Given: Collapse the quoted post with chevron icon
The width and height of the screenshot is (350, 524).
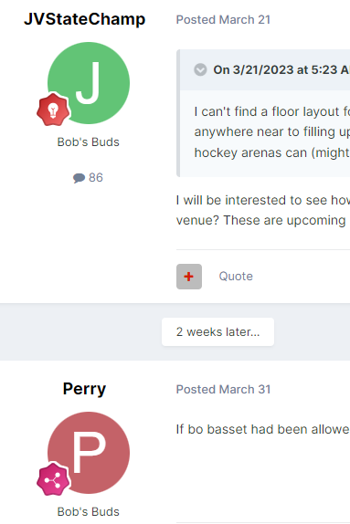Looking at the screenshot, I should pyautogui.click(x=200, y=69).
